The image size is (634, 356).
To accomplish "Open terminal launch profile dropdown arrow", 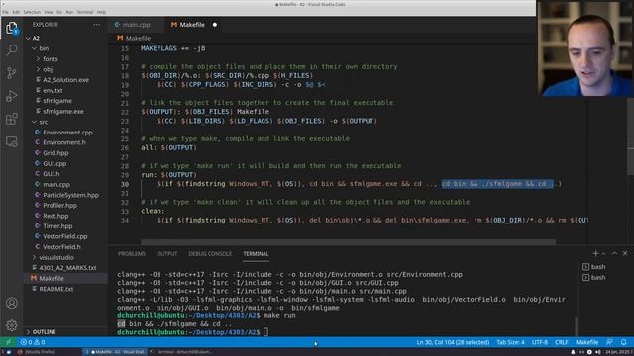I will (604, 254).
